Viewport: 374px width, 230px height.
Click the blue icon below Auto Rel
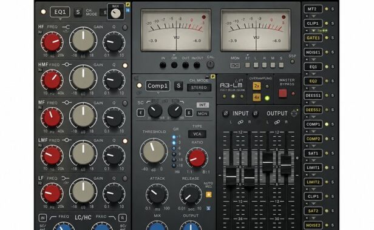coord(209,208)
